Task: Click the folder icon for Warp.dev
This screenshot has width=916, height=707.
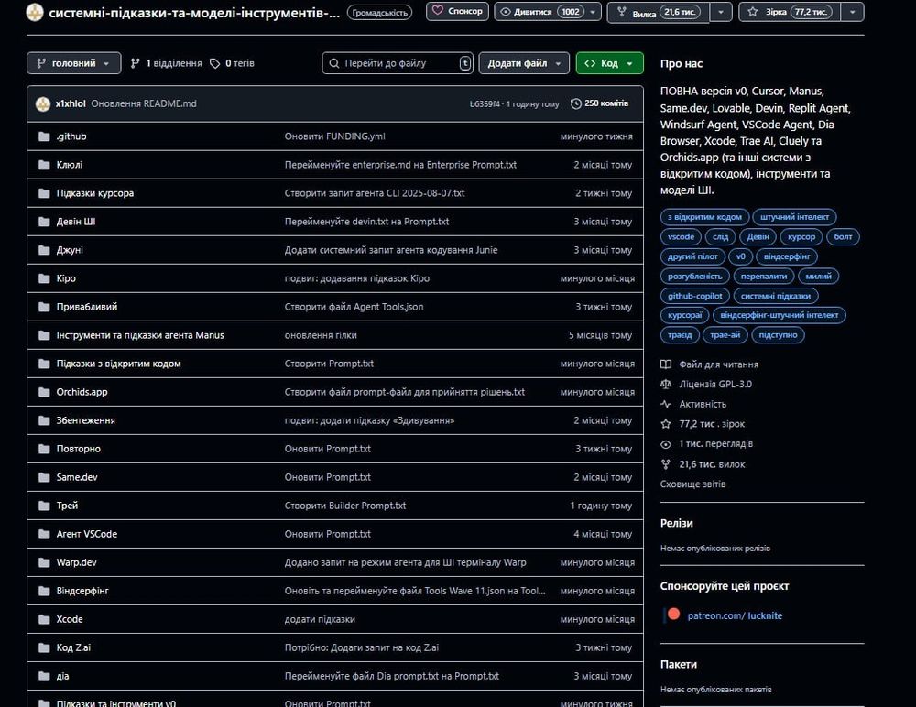Action: 44,562
